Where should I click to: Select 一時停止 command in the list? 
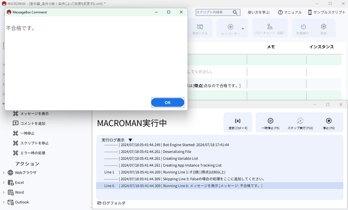tap(27, 133)
